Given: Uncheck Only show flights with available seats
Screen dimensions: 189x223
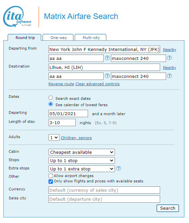Looking at the screenshot, I should 51,182.
